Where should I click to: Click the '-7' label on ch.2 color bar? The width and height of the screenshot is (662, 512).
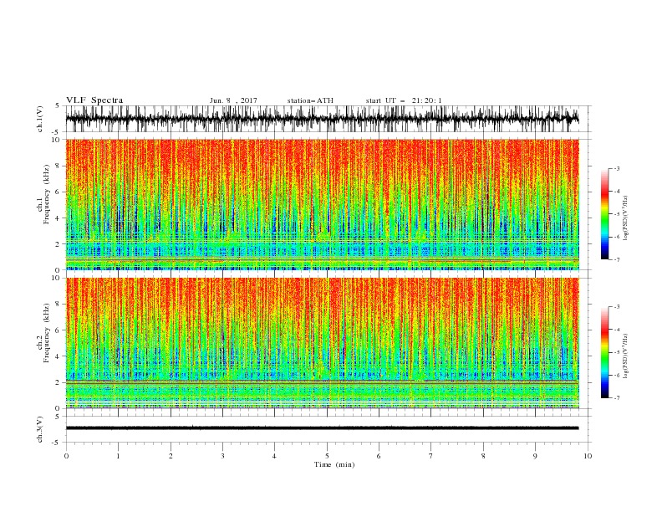[617, 398]
